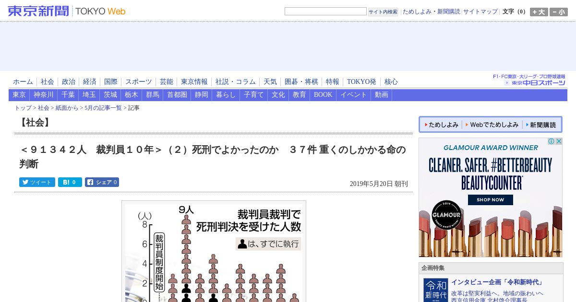Open the 天気 section
This screenshot has height=302, width=576.
click(x=270, y=82)
